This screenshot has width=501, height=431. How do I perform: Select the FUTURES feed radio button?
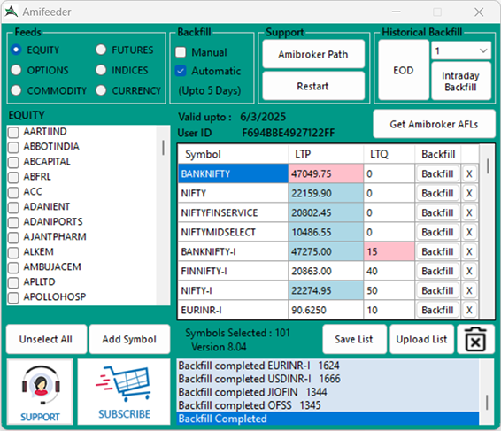click(x=101, y=50)
